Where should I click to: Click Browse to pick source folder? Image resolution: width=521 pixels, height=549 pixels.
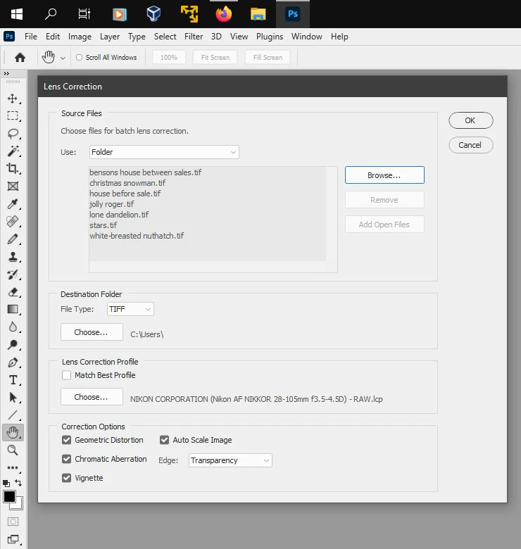[x=384, y=175]
